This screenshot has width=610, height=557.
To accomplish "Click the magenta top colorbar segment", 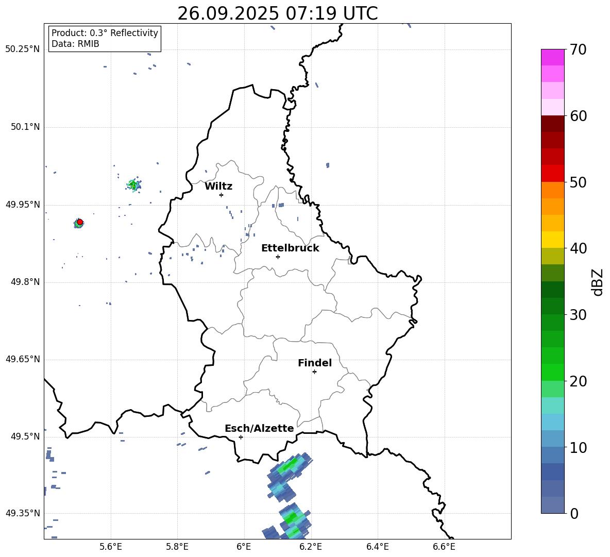I will 553,57.
